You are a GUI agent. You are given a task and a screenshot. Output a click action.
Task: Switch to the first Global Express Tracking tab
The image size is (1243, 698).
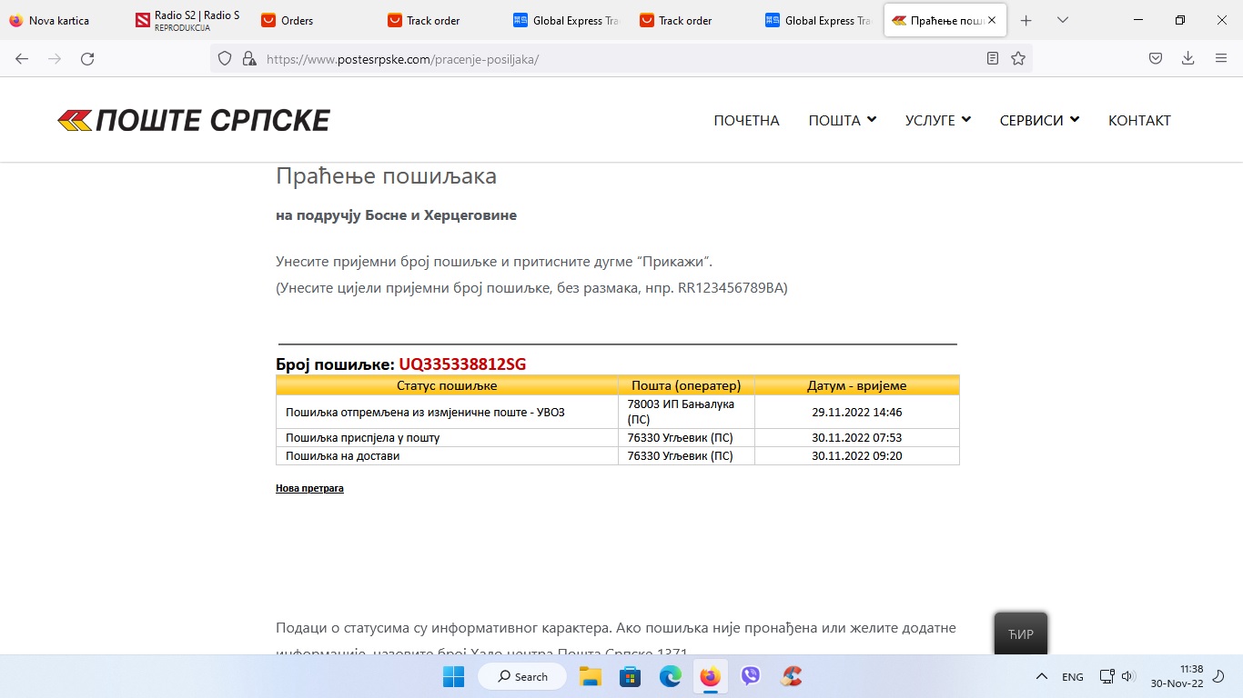tap(566, 20)
